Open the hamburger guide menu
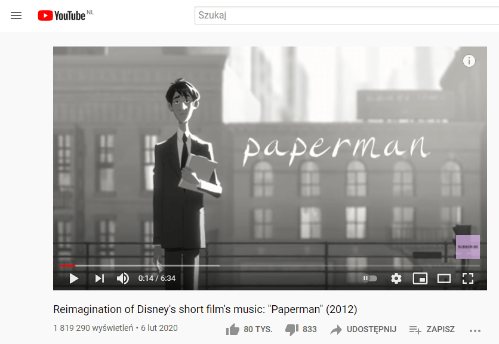Screen dimensions: 499x344 (x=16, y=16)
